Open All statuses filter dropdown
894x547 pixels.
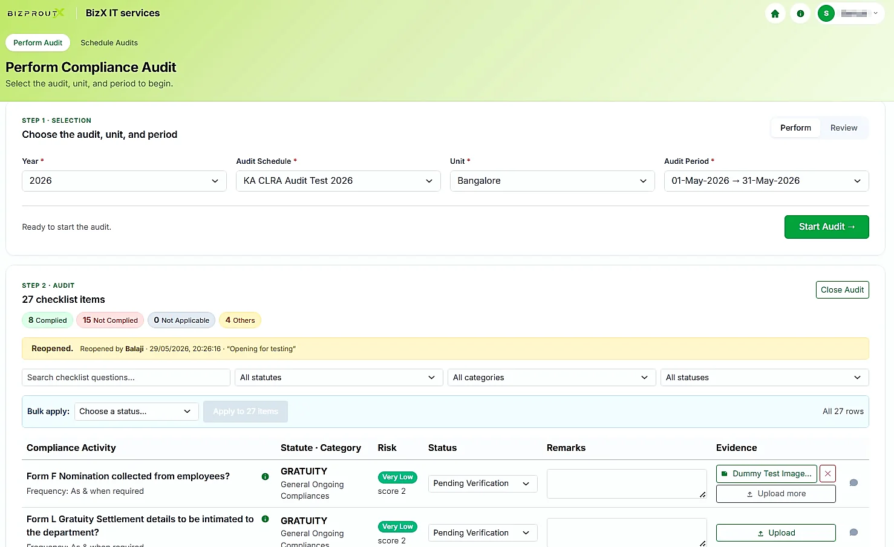[x=765, y=378]
